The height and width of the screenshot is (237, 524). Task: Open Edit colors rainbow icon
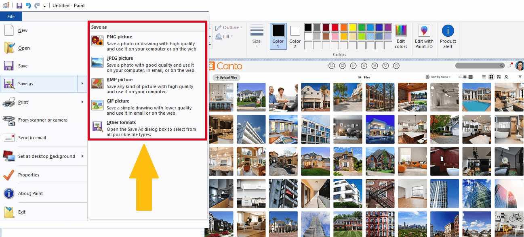(401, 31)
